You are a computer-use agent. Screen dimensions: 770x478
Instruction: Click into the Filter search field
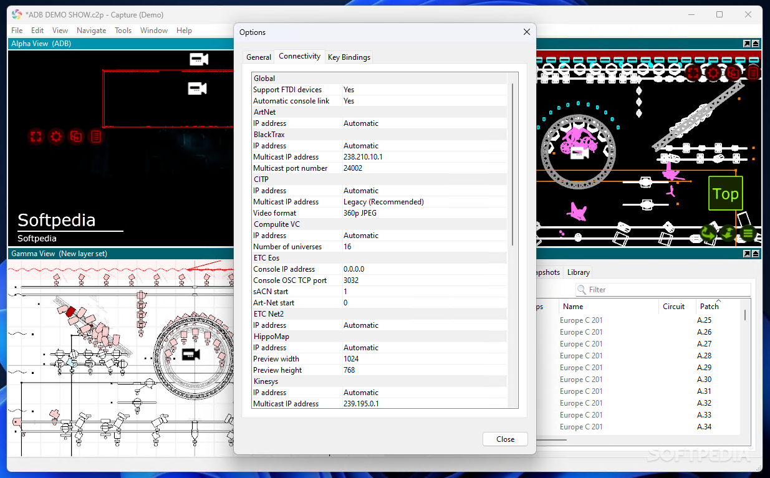coord(663,290)
